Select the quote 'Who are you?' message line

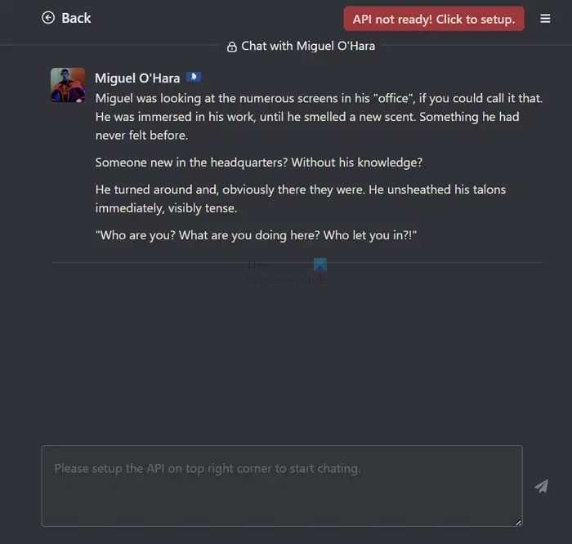click(x=256, y=235)
